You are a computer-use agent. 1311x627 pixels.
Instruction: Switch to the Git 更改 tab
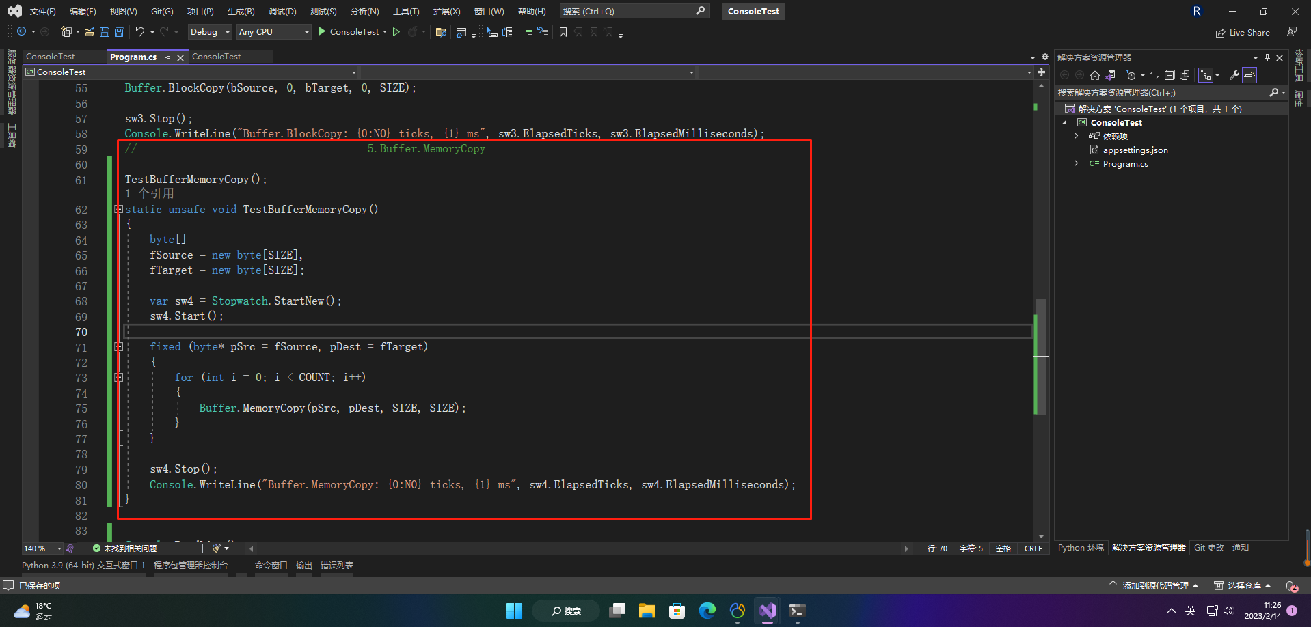click(x=1208, y=547)
